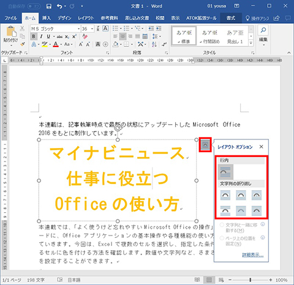Open the font name combo box
This screenshot has width=294, height=285.
click(x=55, y=29)
